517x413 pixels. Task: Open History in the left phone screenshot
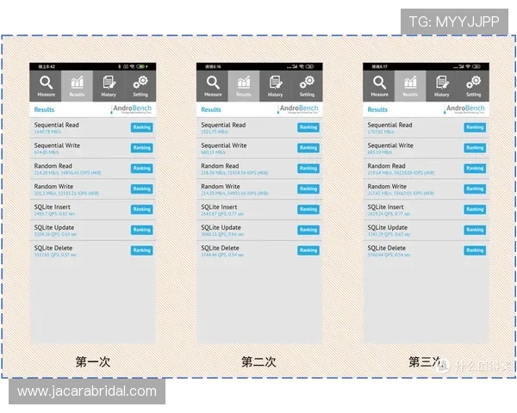[x=109, y=85]
